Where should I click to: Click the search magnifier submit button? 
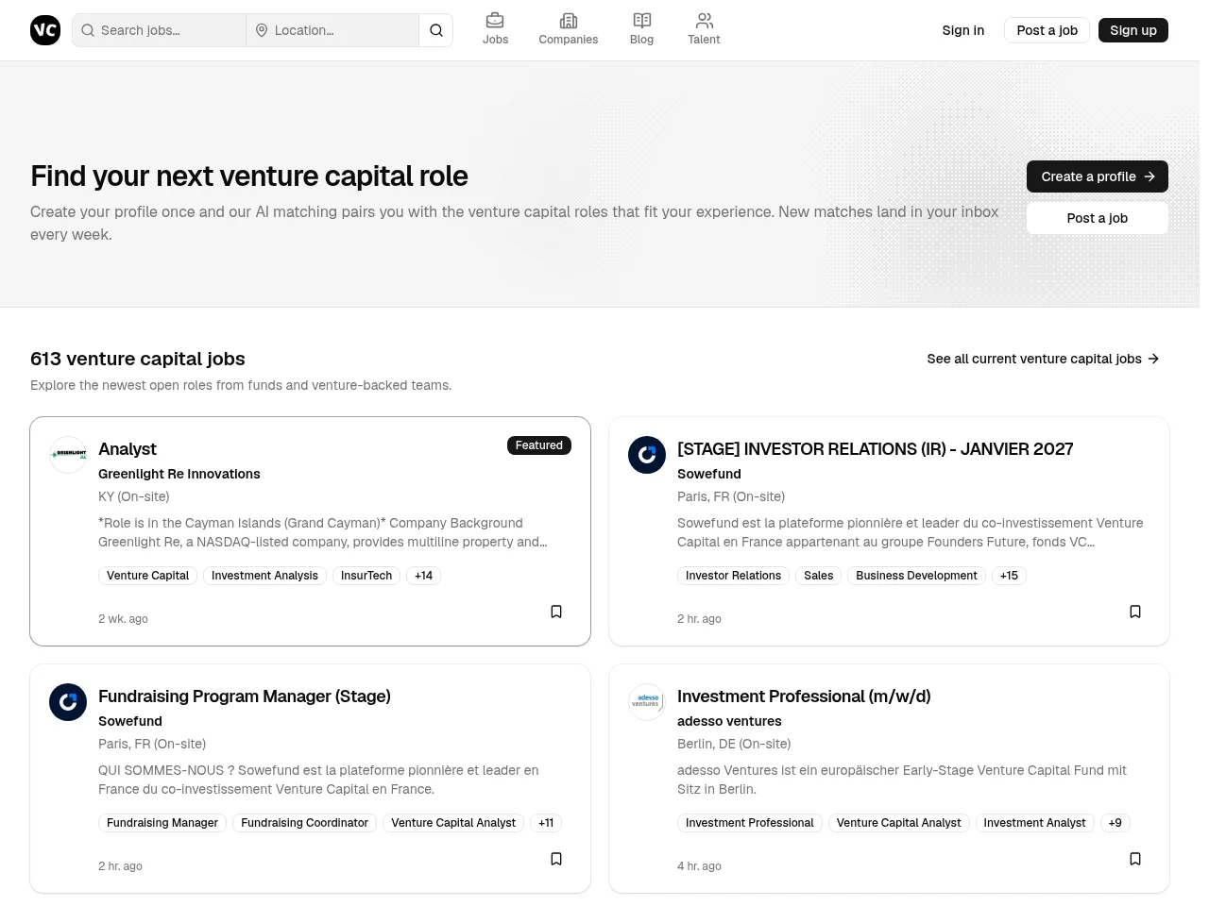point(436,30)
